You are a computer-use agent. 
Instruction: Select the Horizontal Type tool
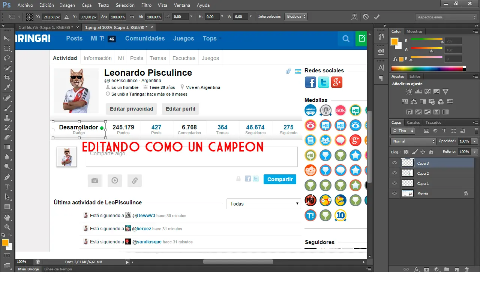[7, 187]
